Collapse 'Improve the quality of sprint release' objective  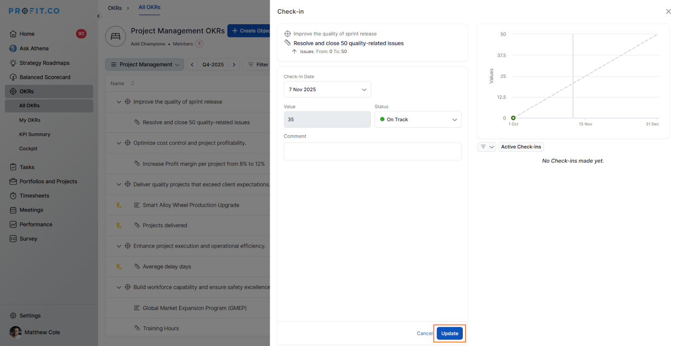point(119,102)
